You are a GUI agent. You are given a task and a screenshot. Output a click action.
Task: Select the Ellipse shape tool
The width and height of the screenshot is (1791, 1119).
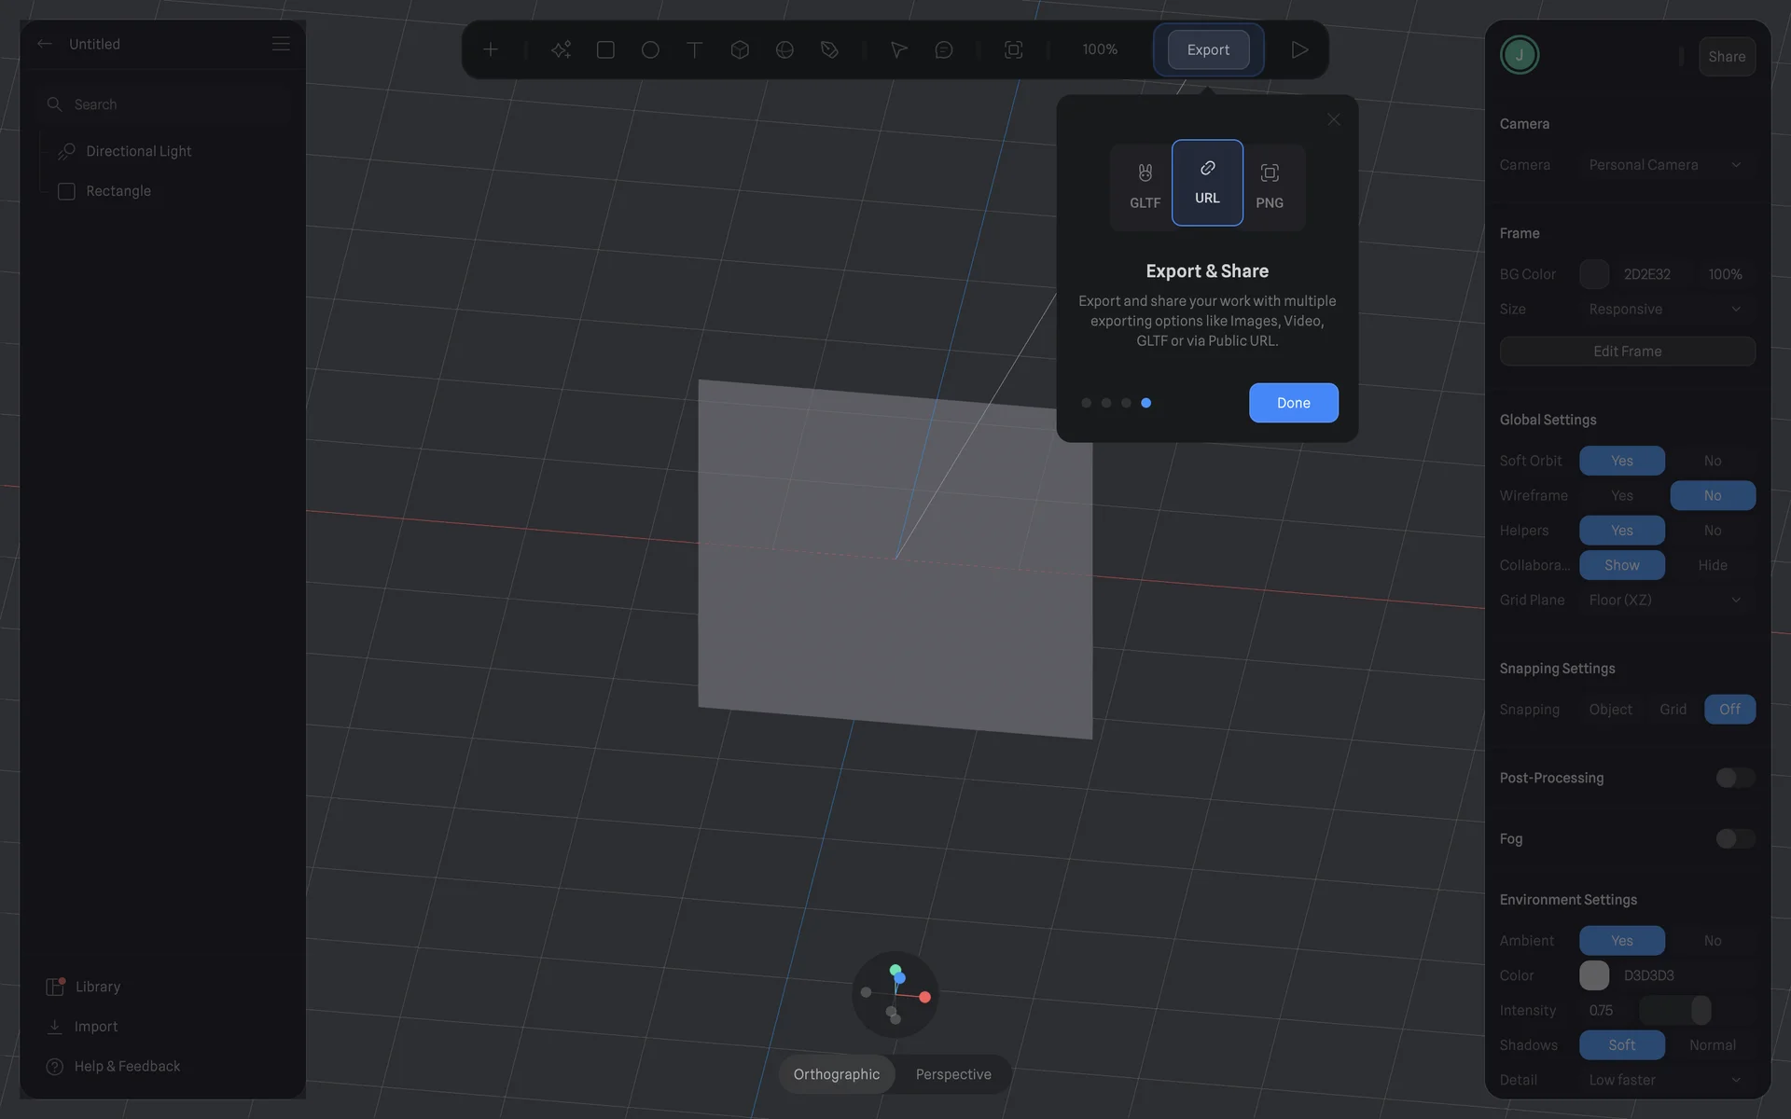tap(650, 49)
